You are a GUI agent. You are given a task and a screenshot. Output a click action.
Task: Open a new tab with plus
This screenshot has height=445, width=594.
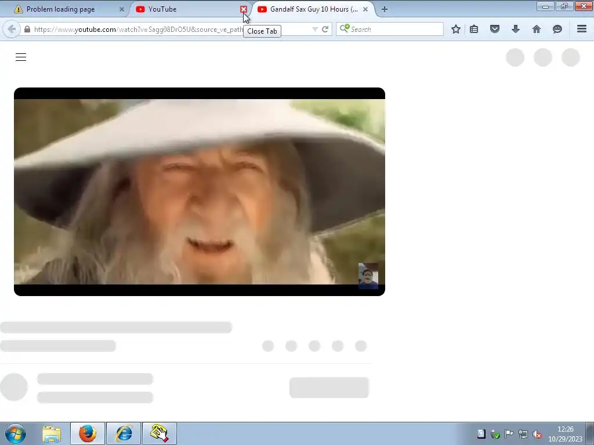point(385,9)
